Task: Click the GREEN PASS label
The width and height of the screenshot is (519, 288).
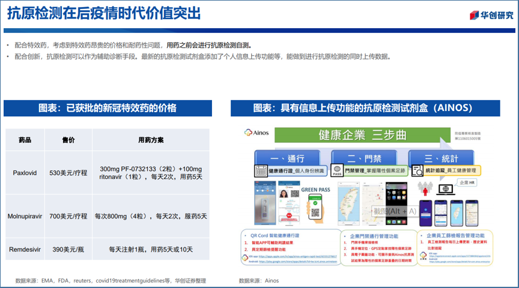Action: pyautogui.click(x=315, y=190)
